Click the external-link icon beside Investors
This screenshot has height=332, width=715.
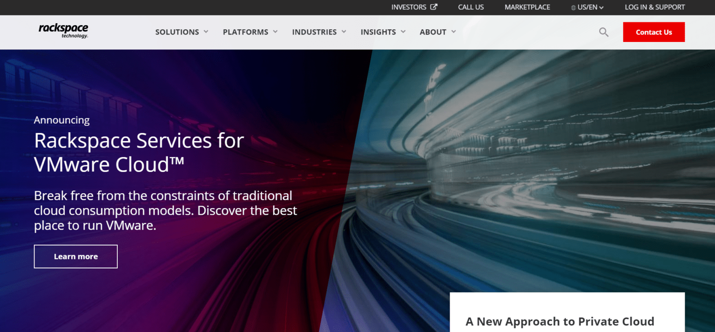(434, 7)
